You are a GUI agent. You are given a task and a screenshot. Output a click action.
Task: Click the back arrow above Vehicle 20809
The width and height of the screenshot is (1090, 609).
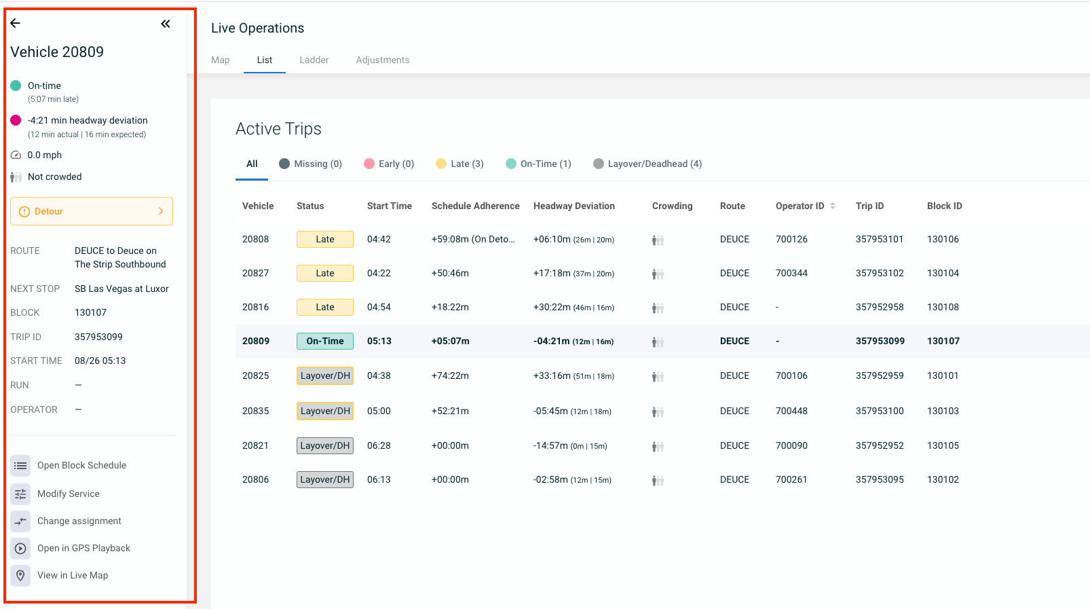click(x=15, y=23)
